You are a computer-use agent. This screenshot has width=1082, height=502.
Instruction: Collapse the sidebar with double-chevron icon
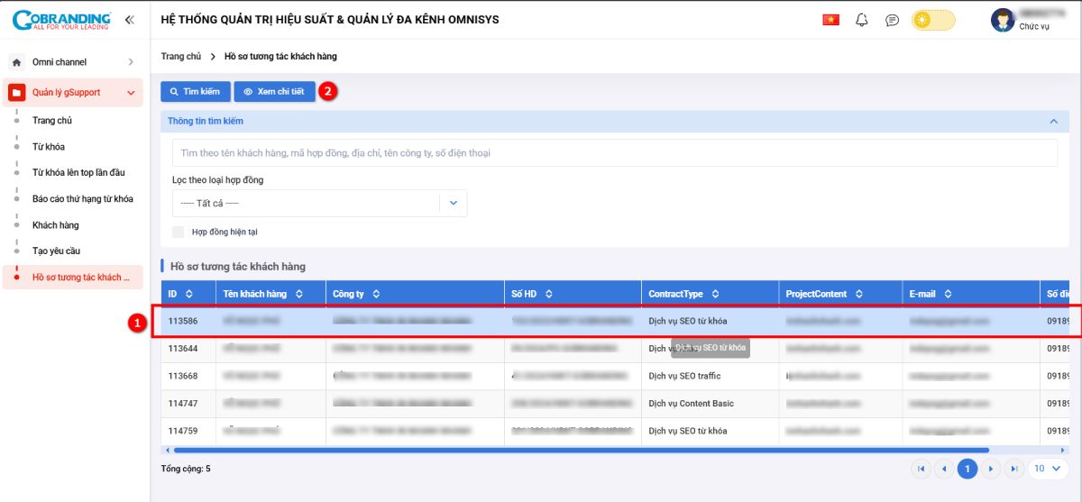[130, 20]
